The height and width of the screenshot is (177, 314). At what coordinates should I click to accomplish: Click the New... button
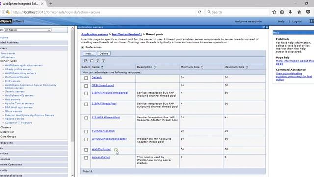89,54
